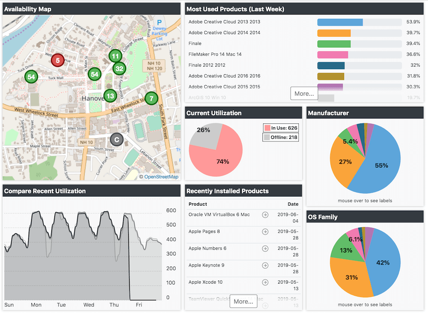428x314 pixels.
Task: Select the green marker 7 near South Park Street
Action: [151, 98]
